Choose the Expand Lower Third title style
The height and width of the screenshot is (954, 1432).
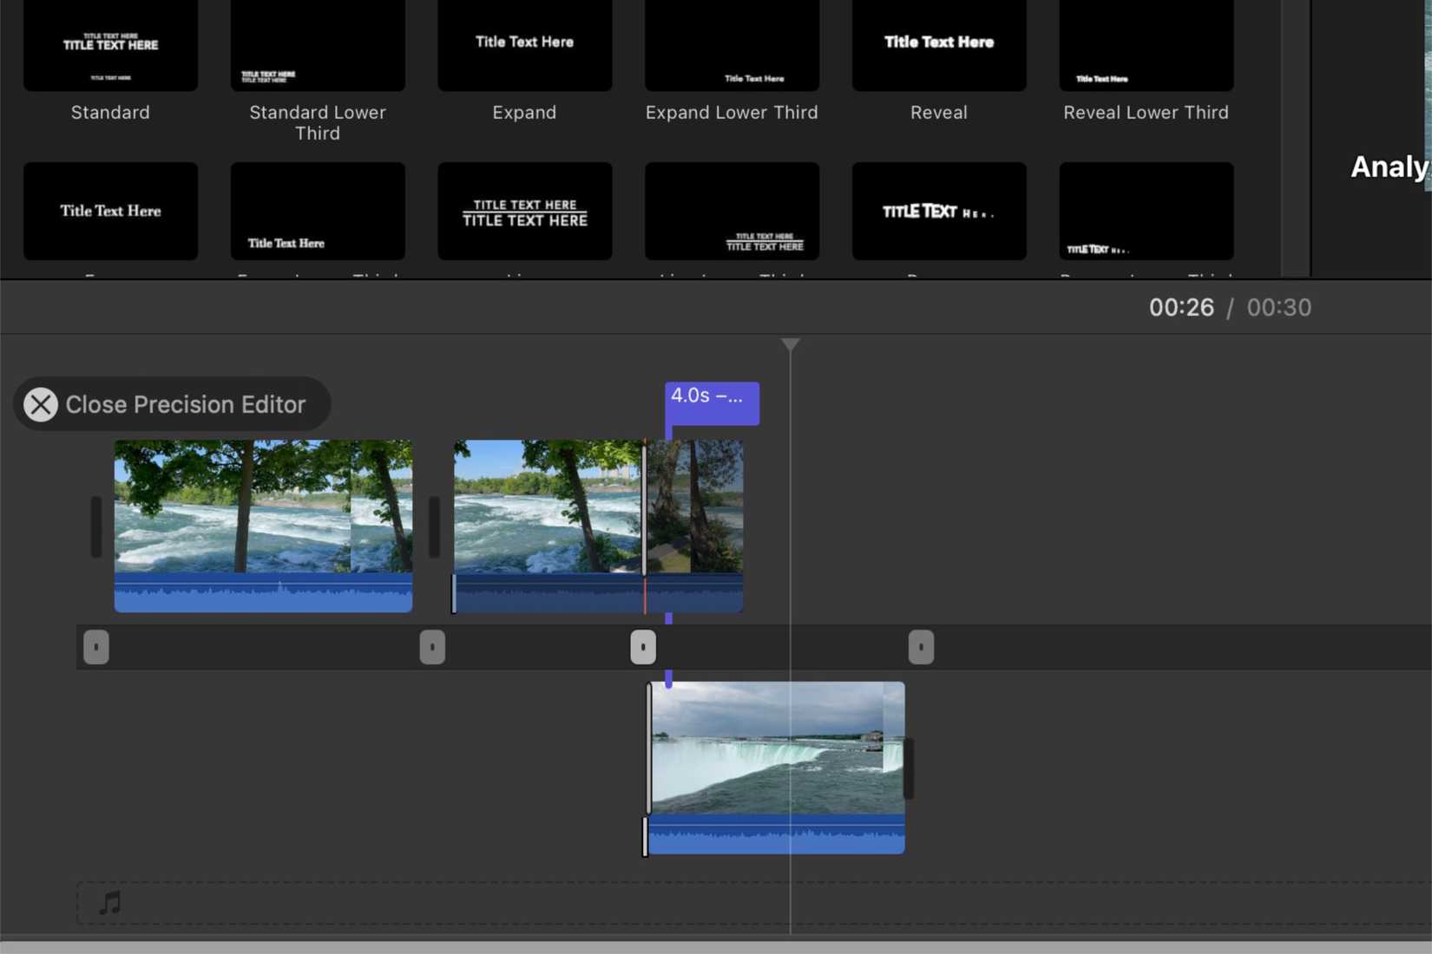click(x=731, y=45)
